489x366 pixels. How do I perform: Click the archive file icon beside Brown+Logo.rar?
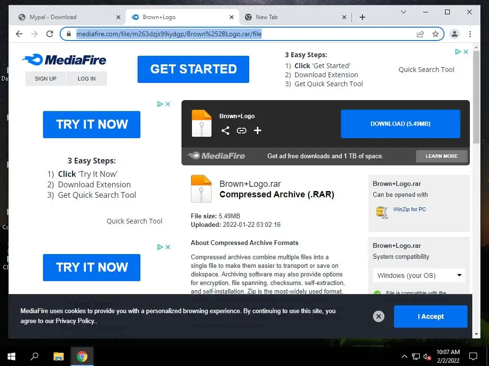click(x=201, y=189)
